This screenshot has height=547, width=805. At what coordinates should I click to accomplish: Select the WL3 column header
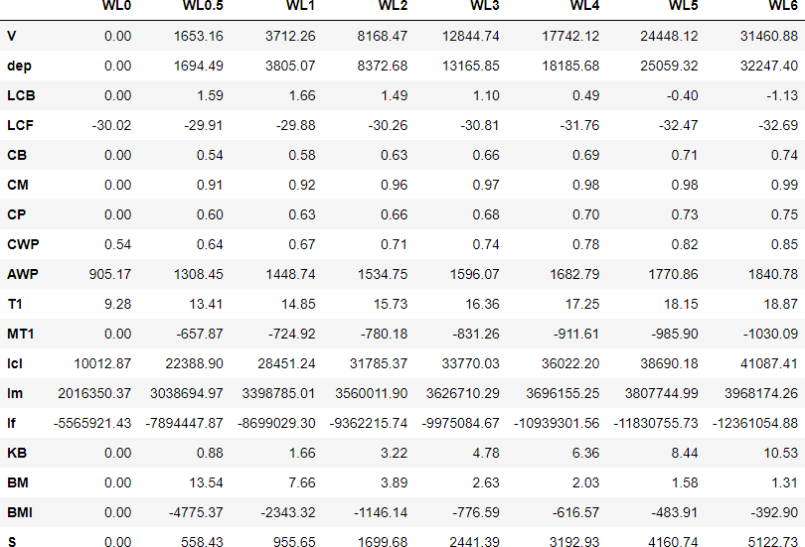[x=485, y=6]
